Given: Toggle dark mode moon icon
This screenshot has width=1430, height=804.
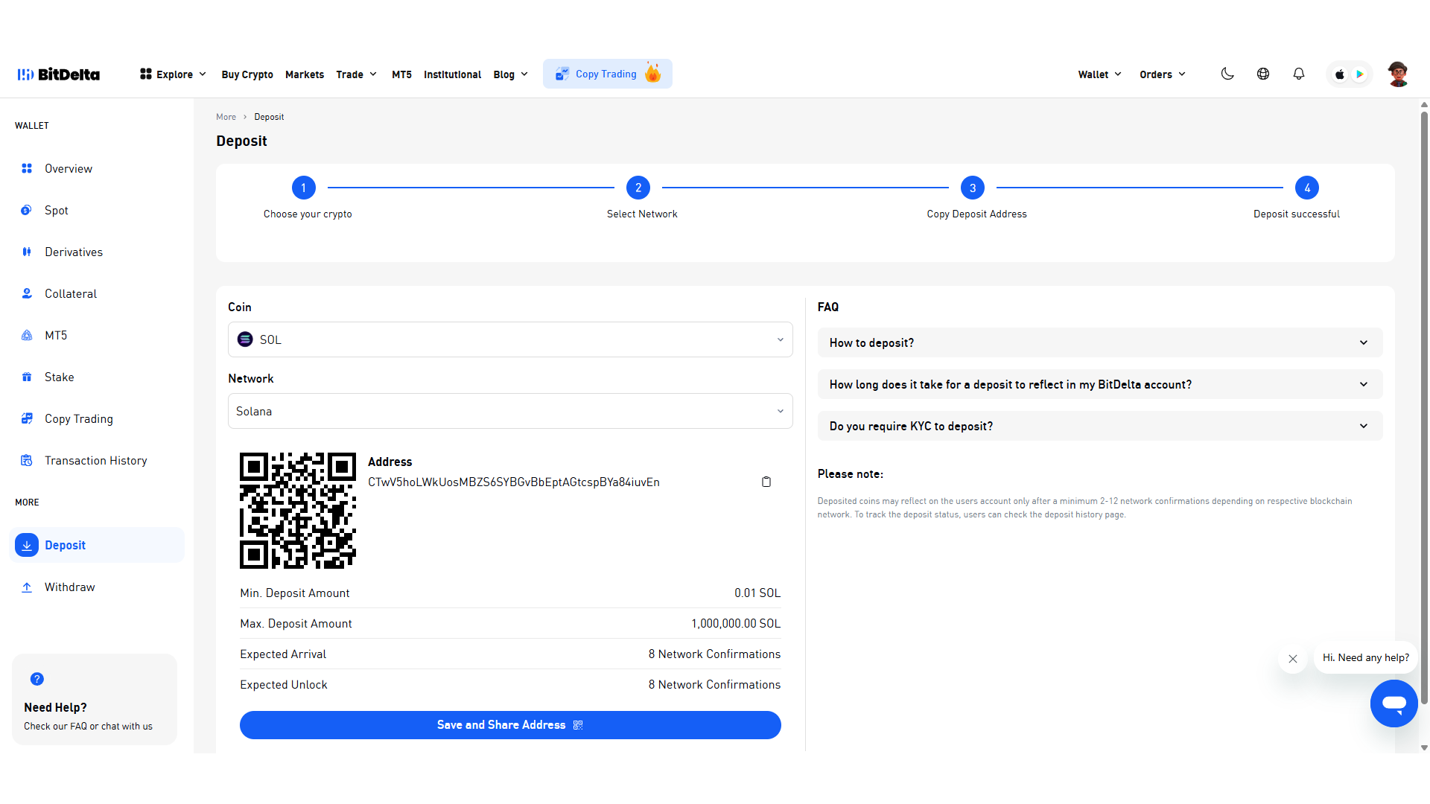Looking at the screenshot, I should coord(1227,74).
